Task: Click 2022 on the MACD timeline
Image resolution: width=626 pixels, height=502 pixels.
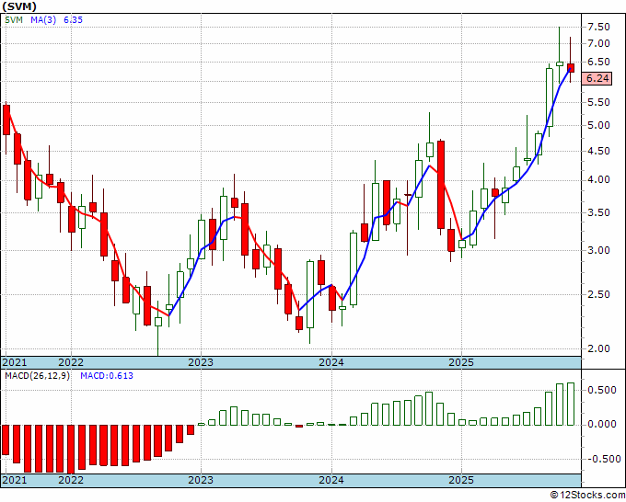Action: click(x=71, y=480)
